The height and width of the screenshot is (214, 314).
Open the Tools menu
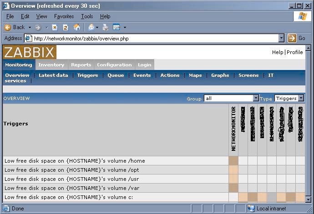point(87,16)
